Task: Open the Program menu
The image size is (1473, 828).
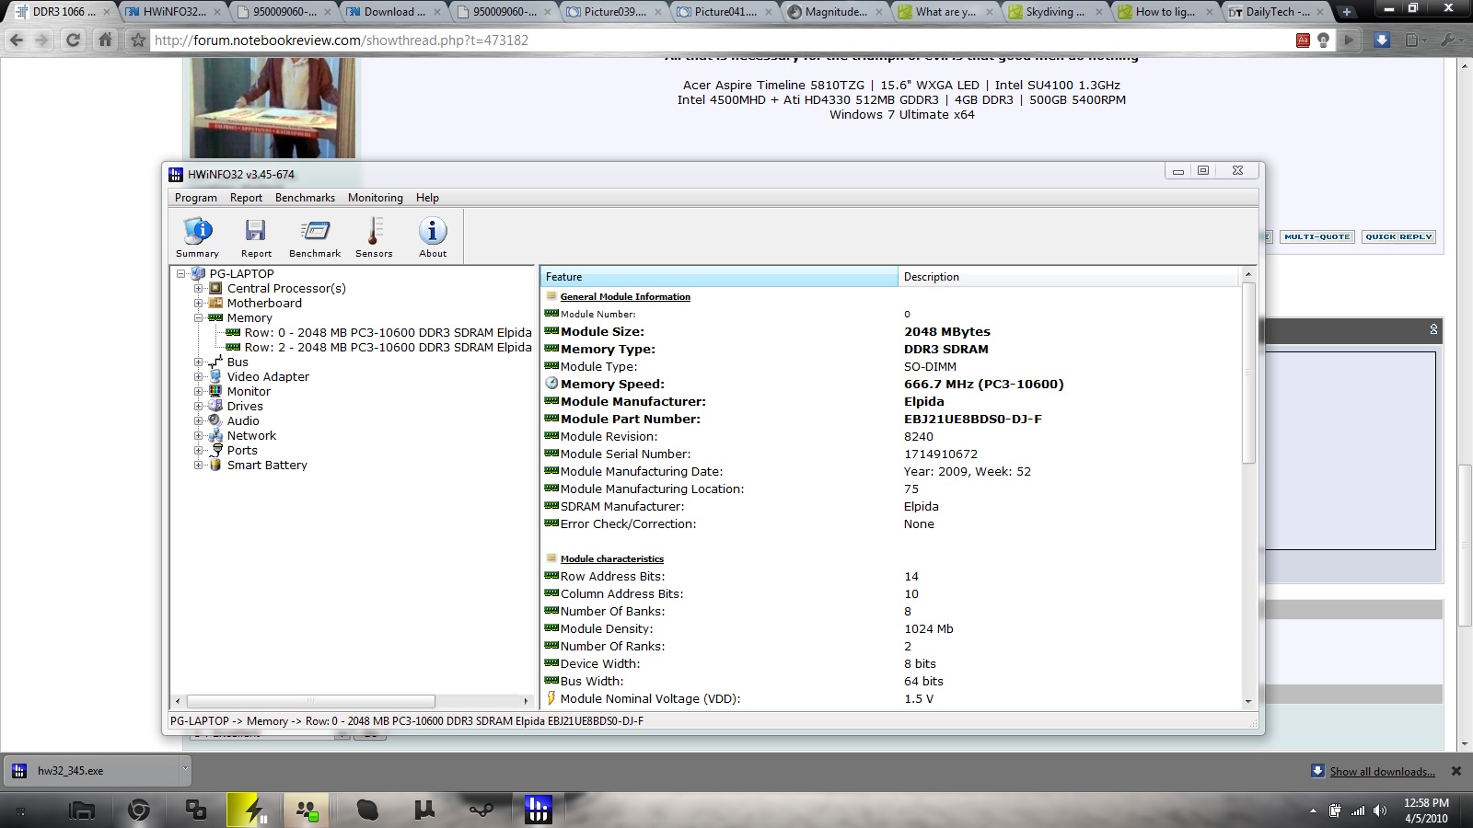Action: (196, 198)
